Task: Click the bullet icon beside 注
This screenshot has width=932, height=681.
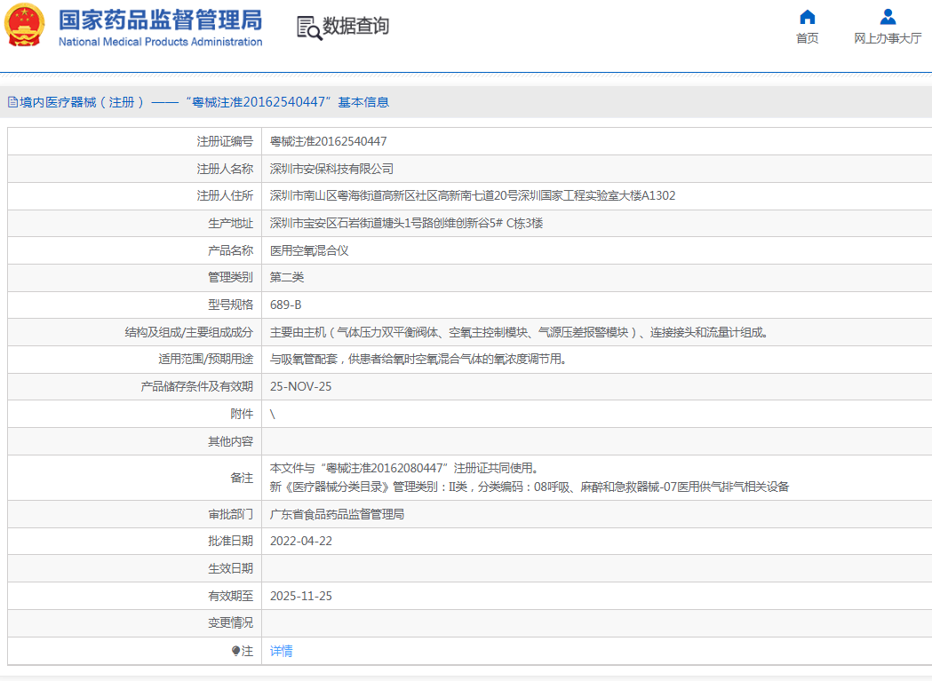Action: coord(235,651)
